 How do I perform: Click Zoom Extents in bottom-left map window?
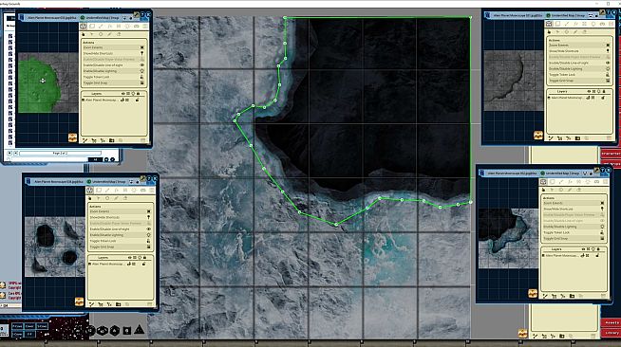[120, 211]
